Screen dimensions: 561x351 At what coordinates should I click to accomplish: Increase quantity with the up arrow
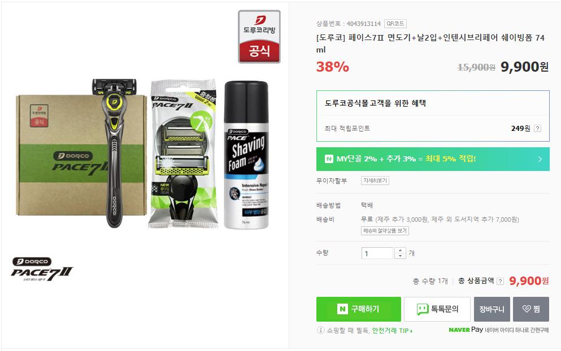(400, 250)
